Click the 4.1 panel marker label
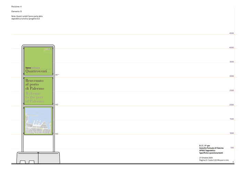 tap(57, 75)
